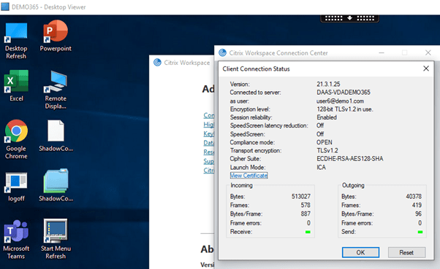Click the DEMO365 Desktop Viewer title icon
The height and width of the screenshot is (269, 440).
pyautogui.click(x=5, y=7)
